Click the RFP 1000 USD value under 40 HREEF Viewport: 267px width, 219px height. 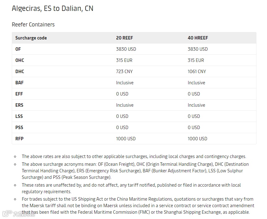(197, 138)
